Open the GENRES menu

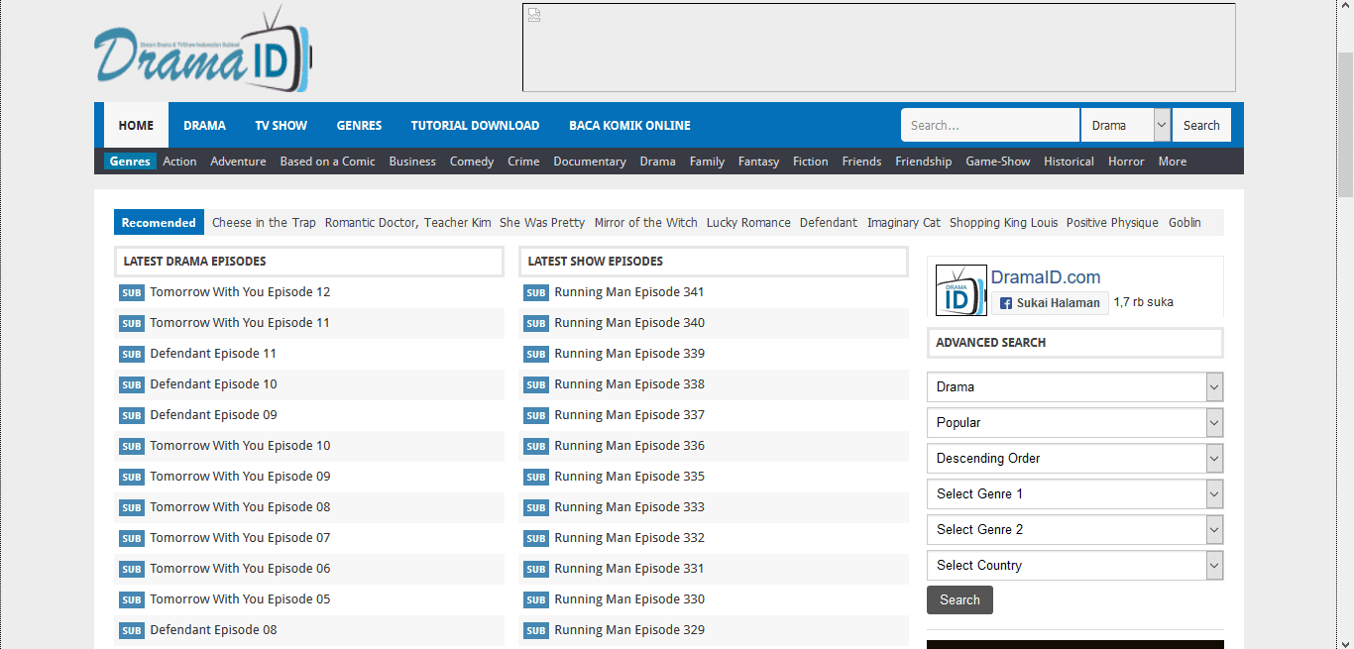pyautogui.click(x=359, y=125)
